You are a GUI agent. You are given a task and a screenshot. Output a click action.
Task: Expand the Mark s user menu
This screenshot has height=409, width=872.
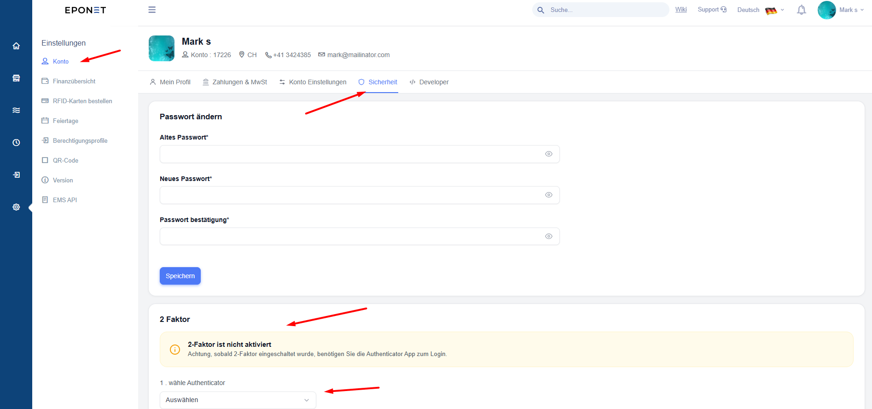pyautogui.click(x=851, y=10)
